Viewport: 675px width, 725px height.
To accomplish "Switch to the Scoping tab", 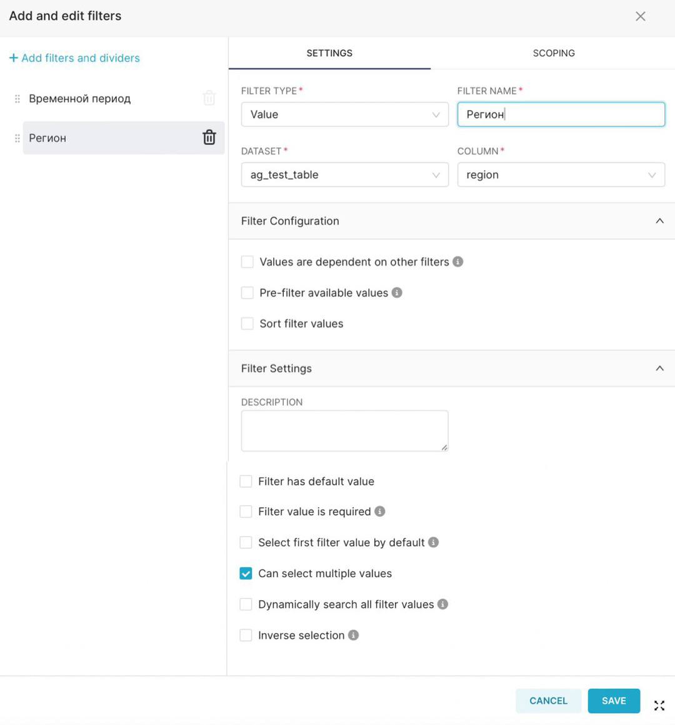I will point(554,53).
